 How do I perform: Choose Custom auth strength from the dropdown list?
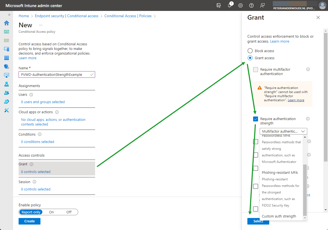(279, 216)
